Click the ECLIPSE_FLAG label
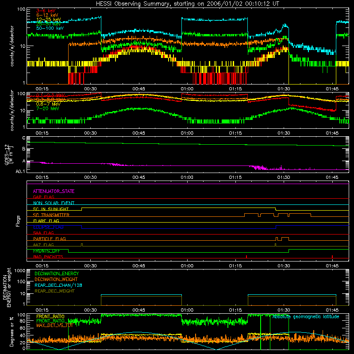Image resolution: width=354 pixels, height=354 pixels. (x=48, y=227)
